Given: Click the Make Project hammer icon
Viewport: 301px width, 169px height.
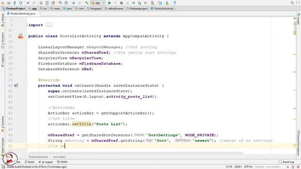Looking at the screenshot, I should pos(87,3).
